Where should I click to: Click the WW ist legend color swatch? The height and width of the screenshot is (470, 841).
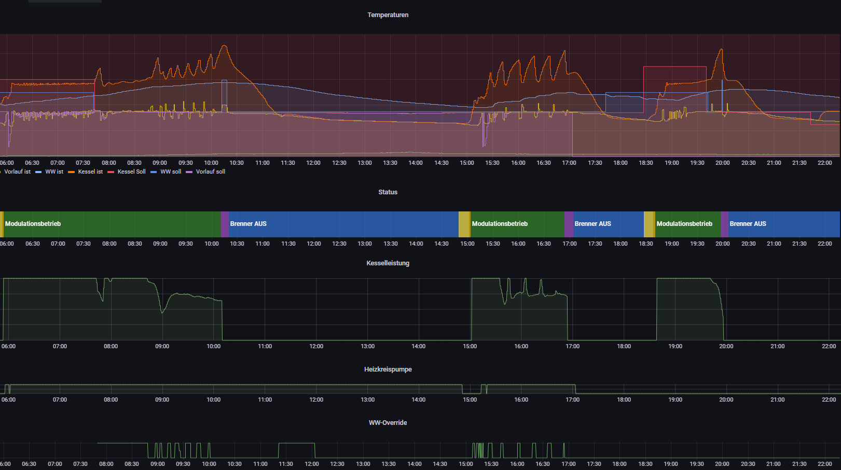(38, 172)
